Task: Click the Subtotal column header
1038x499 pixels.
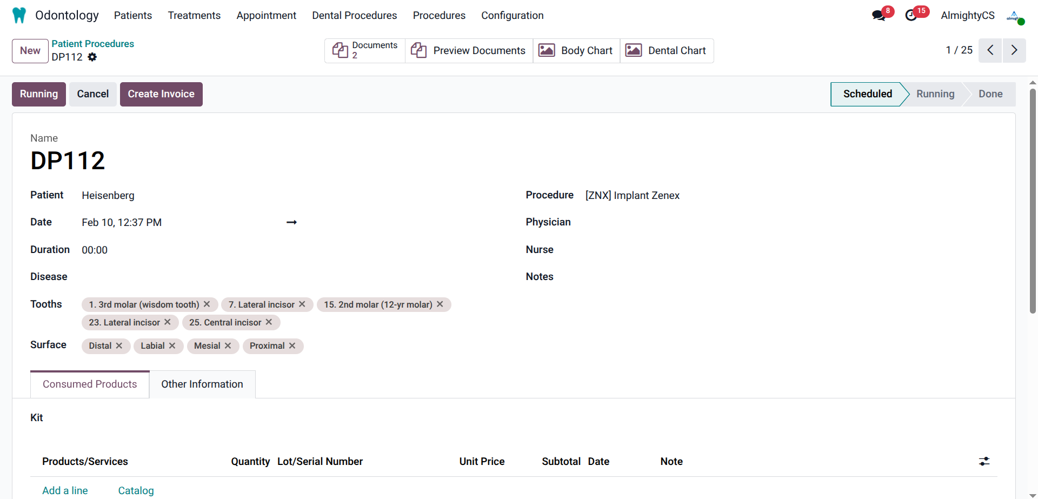Action: pyautogui.click(x=561, y=461)
